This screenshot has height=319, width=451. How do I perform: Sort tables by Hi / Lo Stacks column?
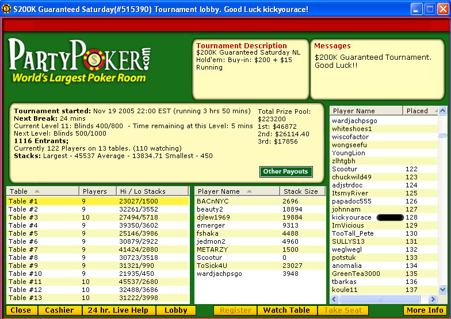(151, 191)
